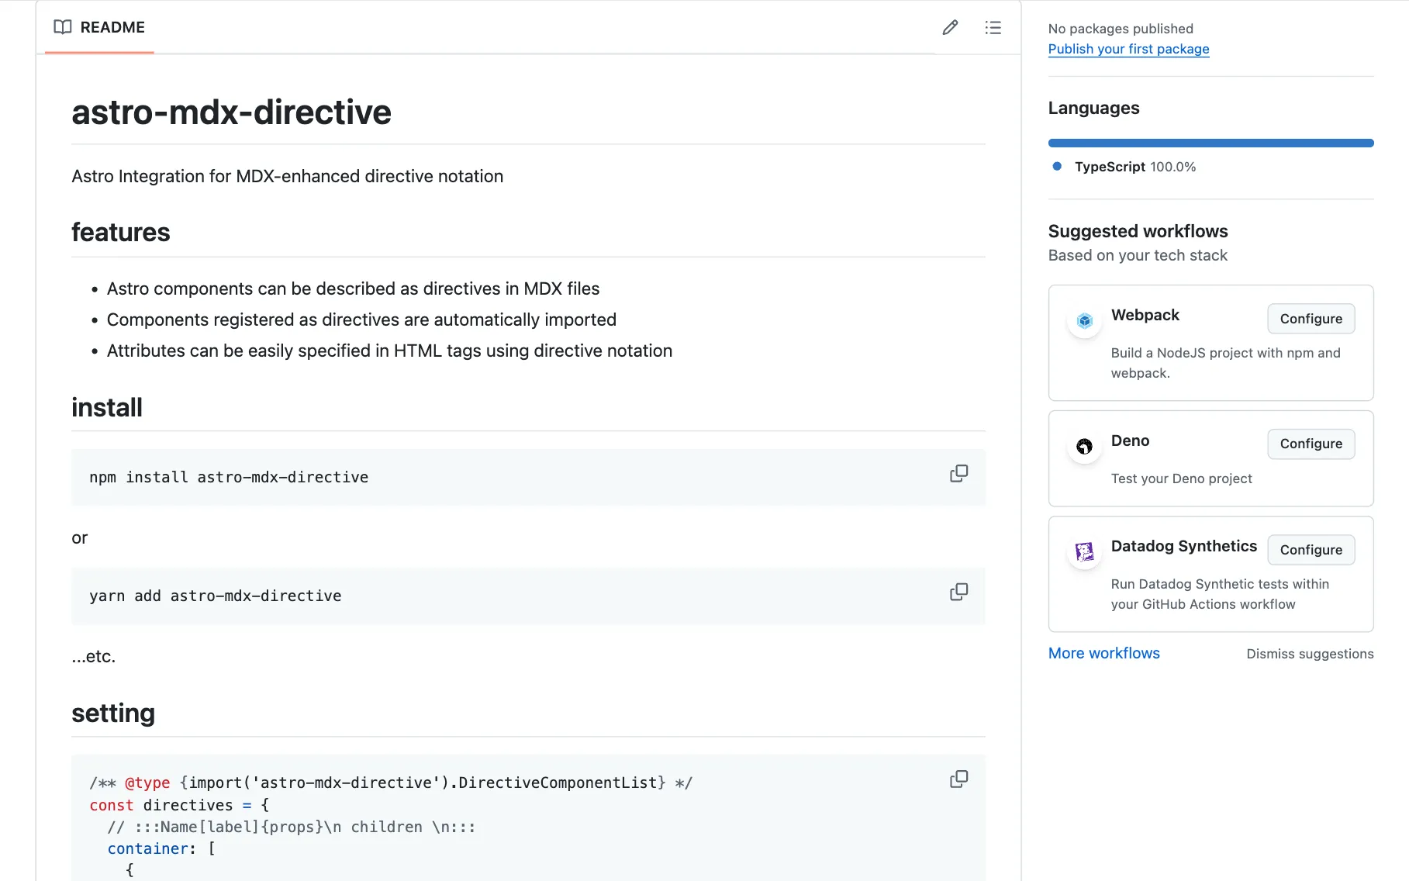Click the pencil icon to edit README
This screenshot has height=881, width=1409.
pos(950,28)
